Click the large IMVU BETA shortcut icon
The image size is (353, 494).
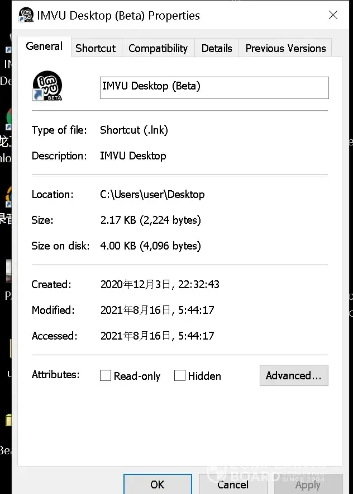click(x=47, y=86)
